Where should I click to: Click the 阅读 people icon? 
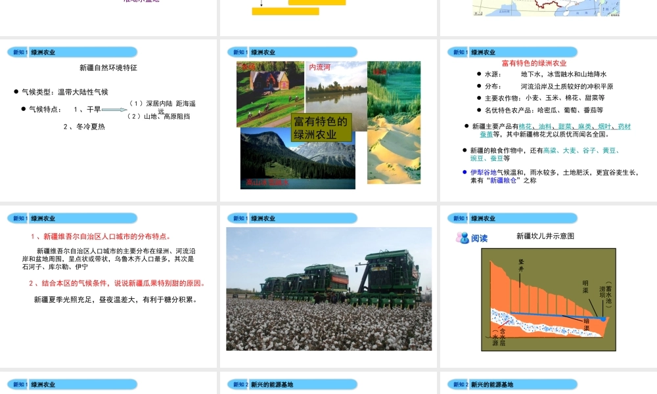click(x=462, y=238)
